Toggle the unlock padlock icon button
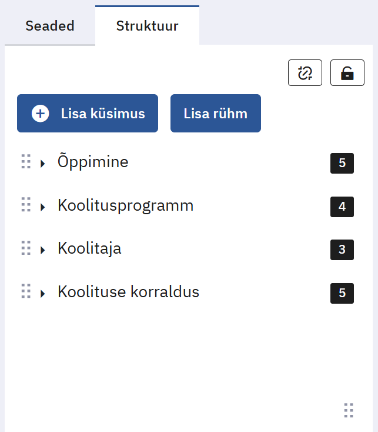Viewport: 378px width, 432px height. pyautogui.click(x=347, y=73)
